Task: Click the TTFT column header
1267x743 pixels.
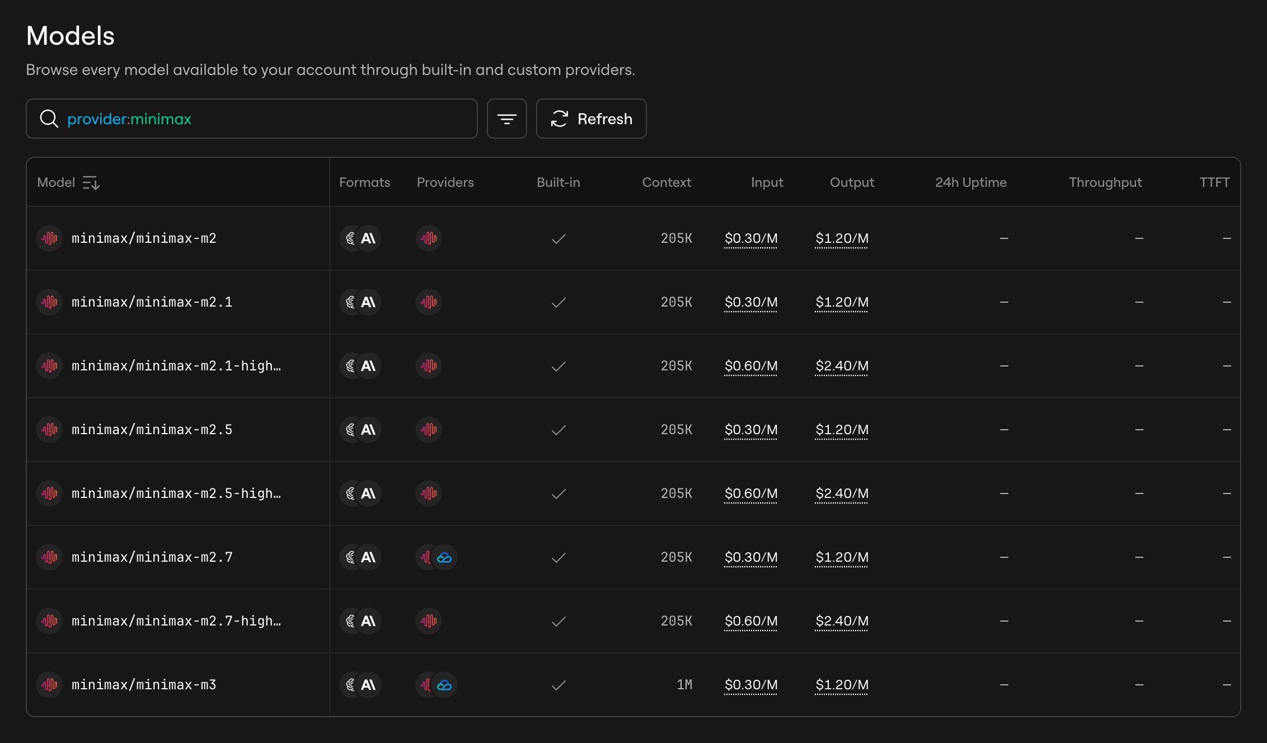Action: (x=1214, y=182)
